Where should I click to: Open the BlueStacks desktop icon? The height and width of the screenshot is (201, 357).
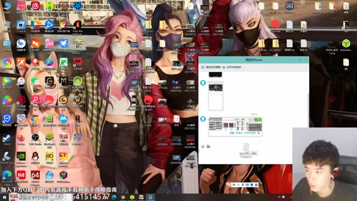tap(49, 140)
